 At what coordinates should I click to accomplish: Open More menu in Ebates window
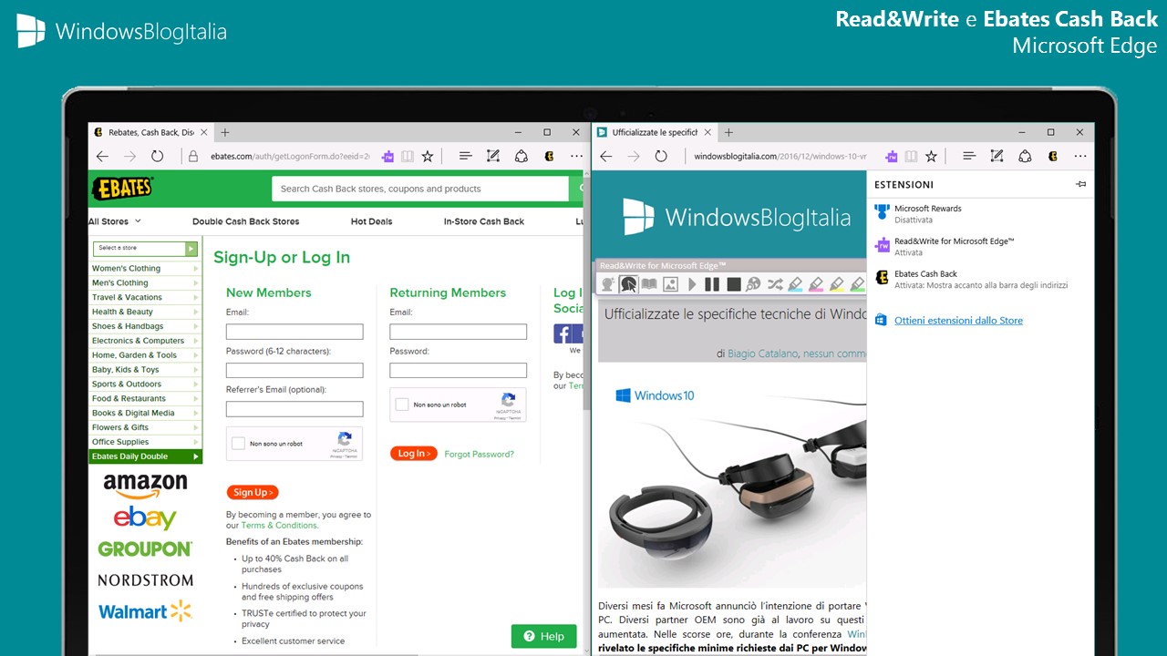point(576,156)
